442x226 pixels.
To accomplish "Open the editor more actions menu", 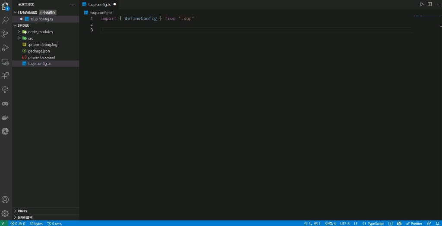I will click(437, 4).
